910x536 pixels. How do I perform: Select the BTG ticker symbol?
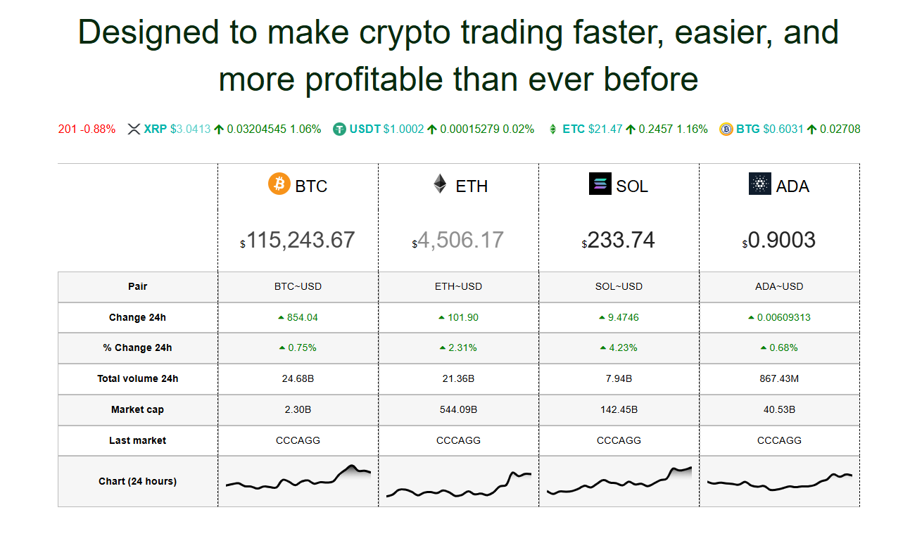point(748,129)
